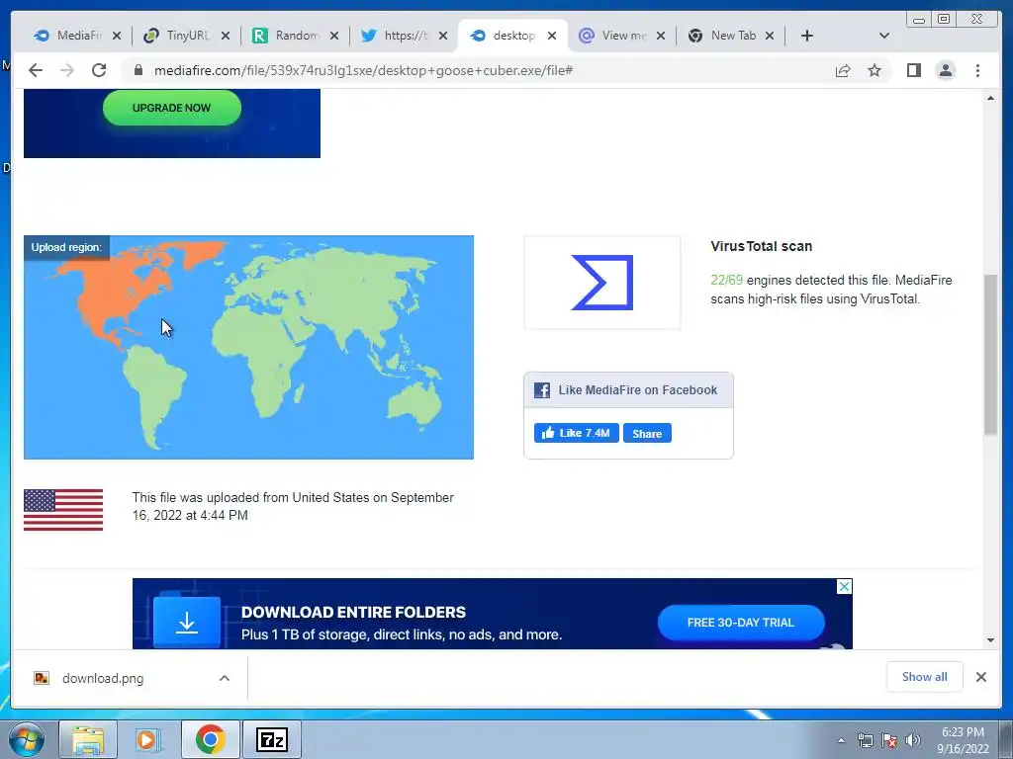Image resolution: width=1013 pixels, height=759 pixels.
Task: Launch Windows Media Player from taskbar
Action: [x=148, y=739]
